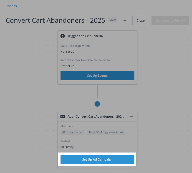Click the Upgrade to Access label

coord(113,132)
